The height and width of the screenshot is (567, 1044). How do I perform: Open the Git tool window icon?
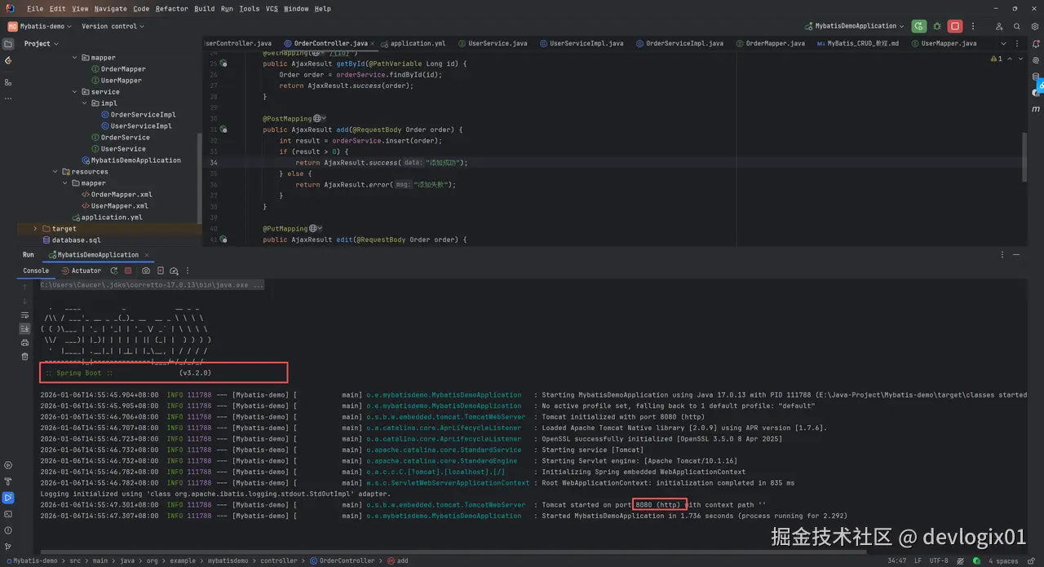(x=8, y=545)
